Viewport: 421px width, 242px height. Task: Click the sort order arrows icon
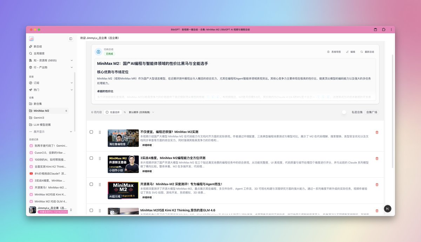tap(125, 112)
